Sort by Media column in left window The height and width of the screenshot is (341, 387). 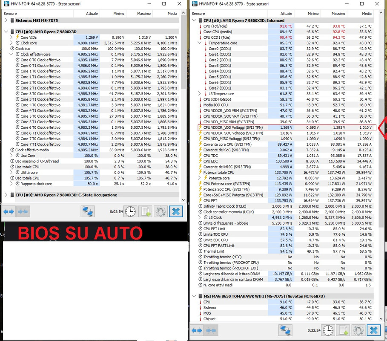pyautogui.click(x=166, y=14)
